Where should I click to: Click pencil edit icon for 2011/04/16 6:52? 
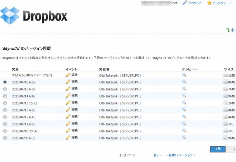point(68,82)
